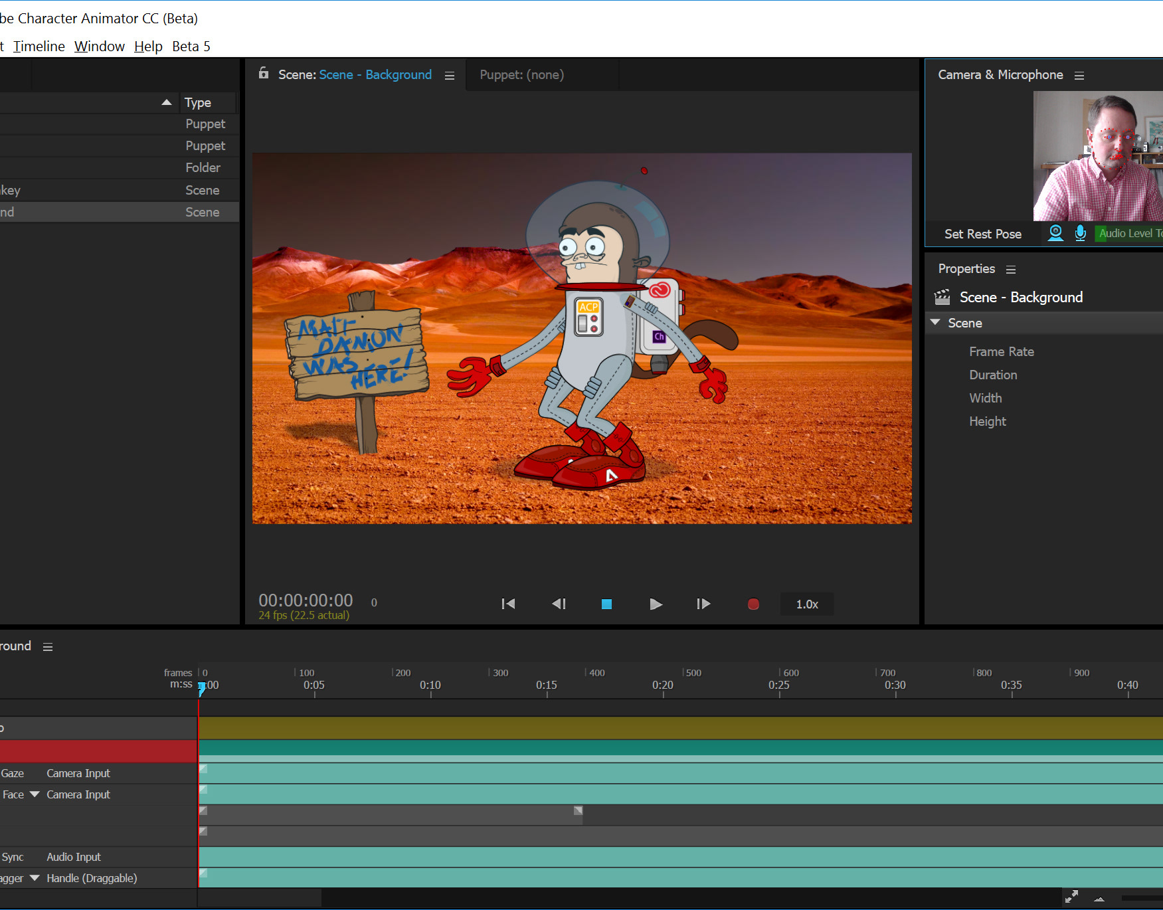The image size is (1163, 910).
Task: Go to the start of the scene
Action: click(508, 604)
